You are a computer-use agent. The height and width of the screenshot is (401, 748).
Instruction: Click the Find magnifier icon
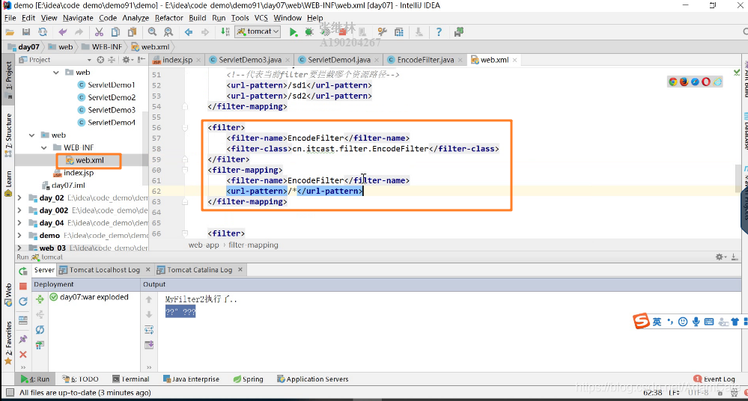pos(152,32)
